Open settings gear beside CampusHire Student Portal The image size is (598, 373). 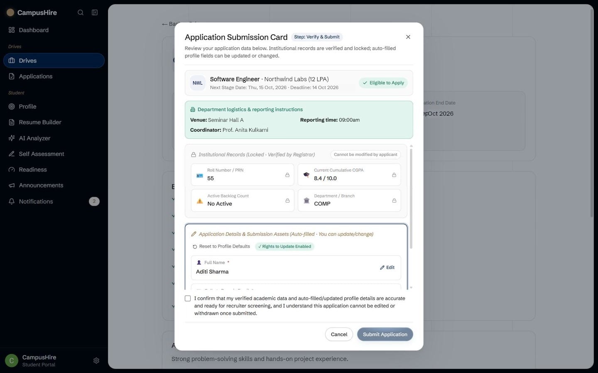[96, 361]
